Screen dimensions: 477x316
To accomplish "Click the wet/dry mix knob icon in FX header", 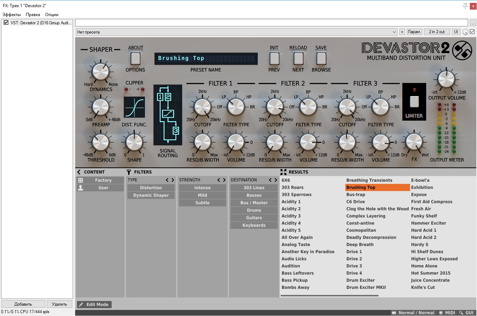I will (x=465, y=32).
